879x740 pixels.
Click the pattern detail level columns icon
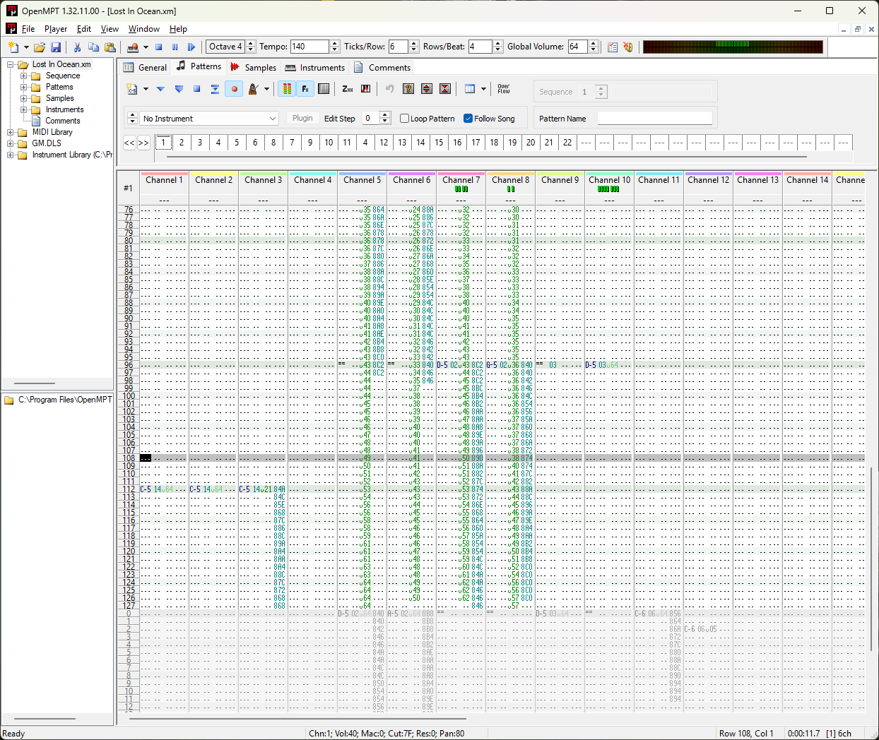tap(470, 89)
